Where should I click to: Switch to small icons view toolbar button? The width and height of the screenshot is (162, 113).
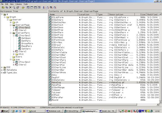32,7
